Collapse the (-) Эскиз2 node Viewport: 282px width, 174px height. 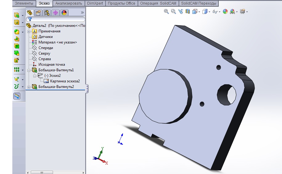[x=35, y=76]
